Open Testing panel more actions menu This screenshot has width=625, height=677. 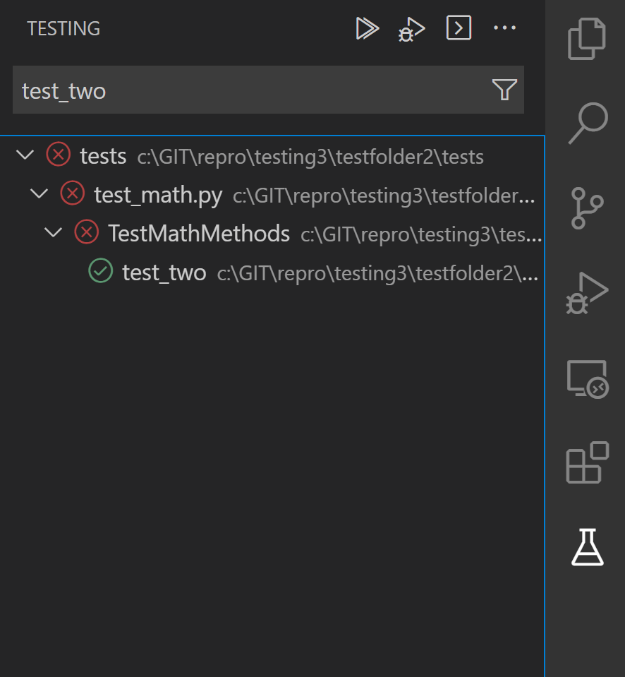(x=504, y=28)
